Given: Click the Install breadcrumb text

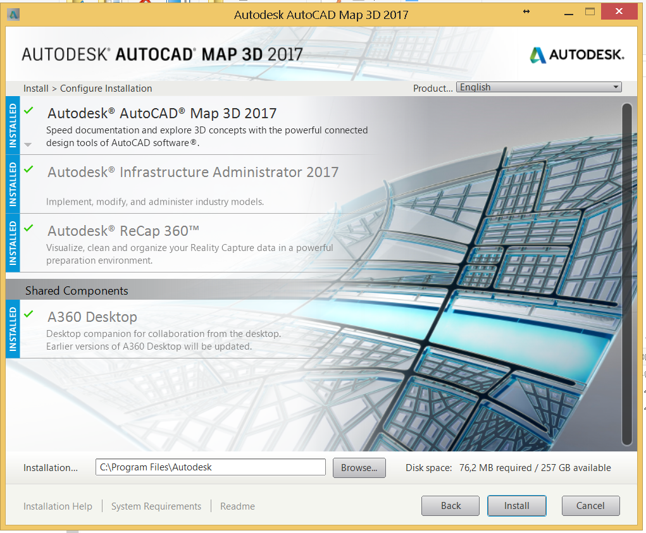Looking at the screenshot, I should pos(36,89).
